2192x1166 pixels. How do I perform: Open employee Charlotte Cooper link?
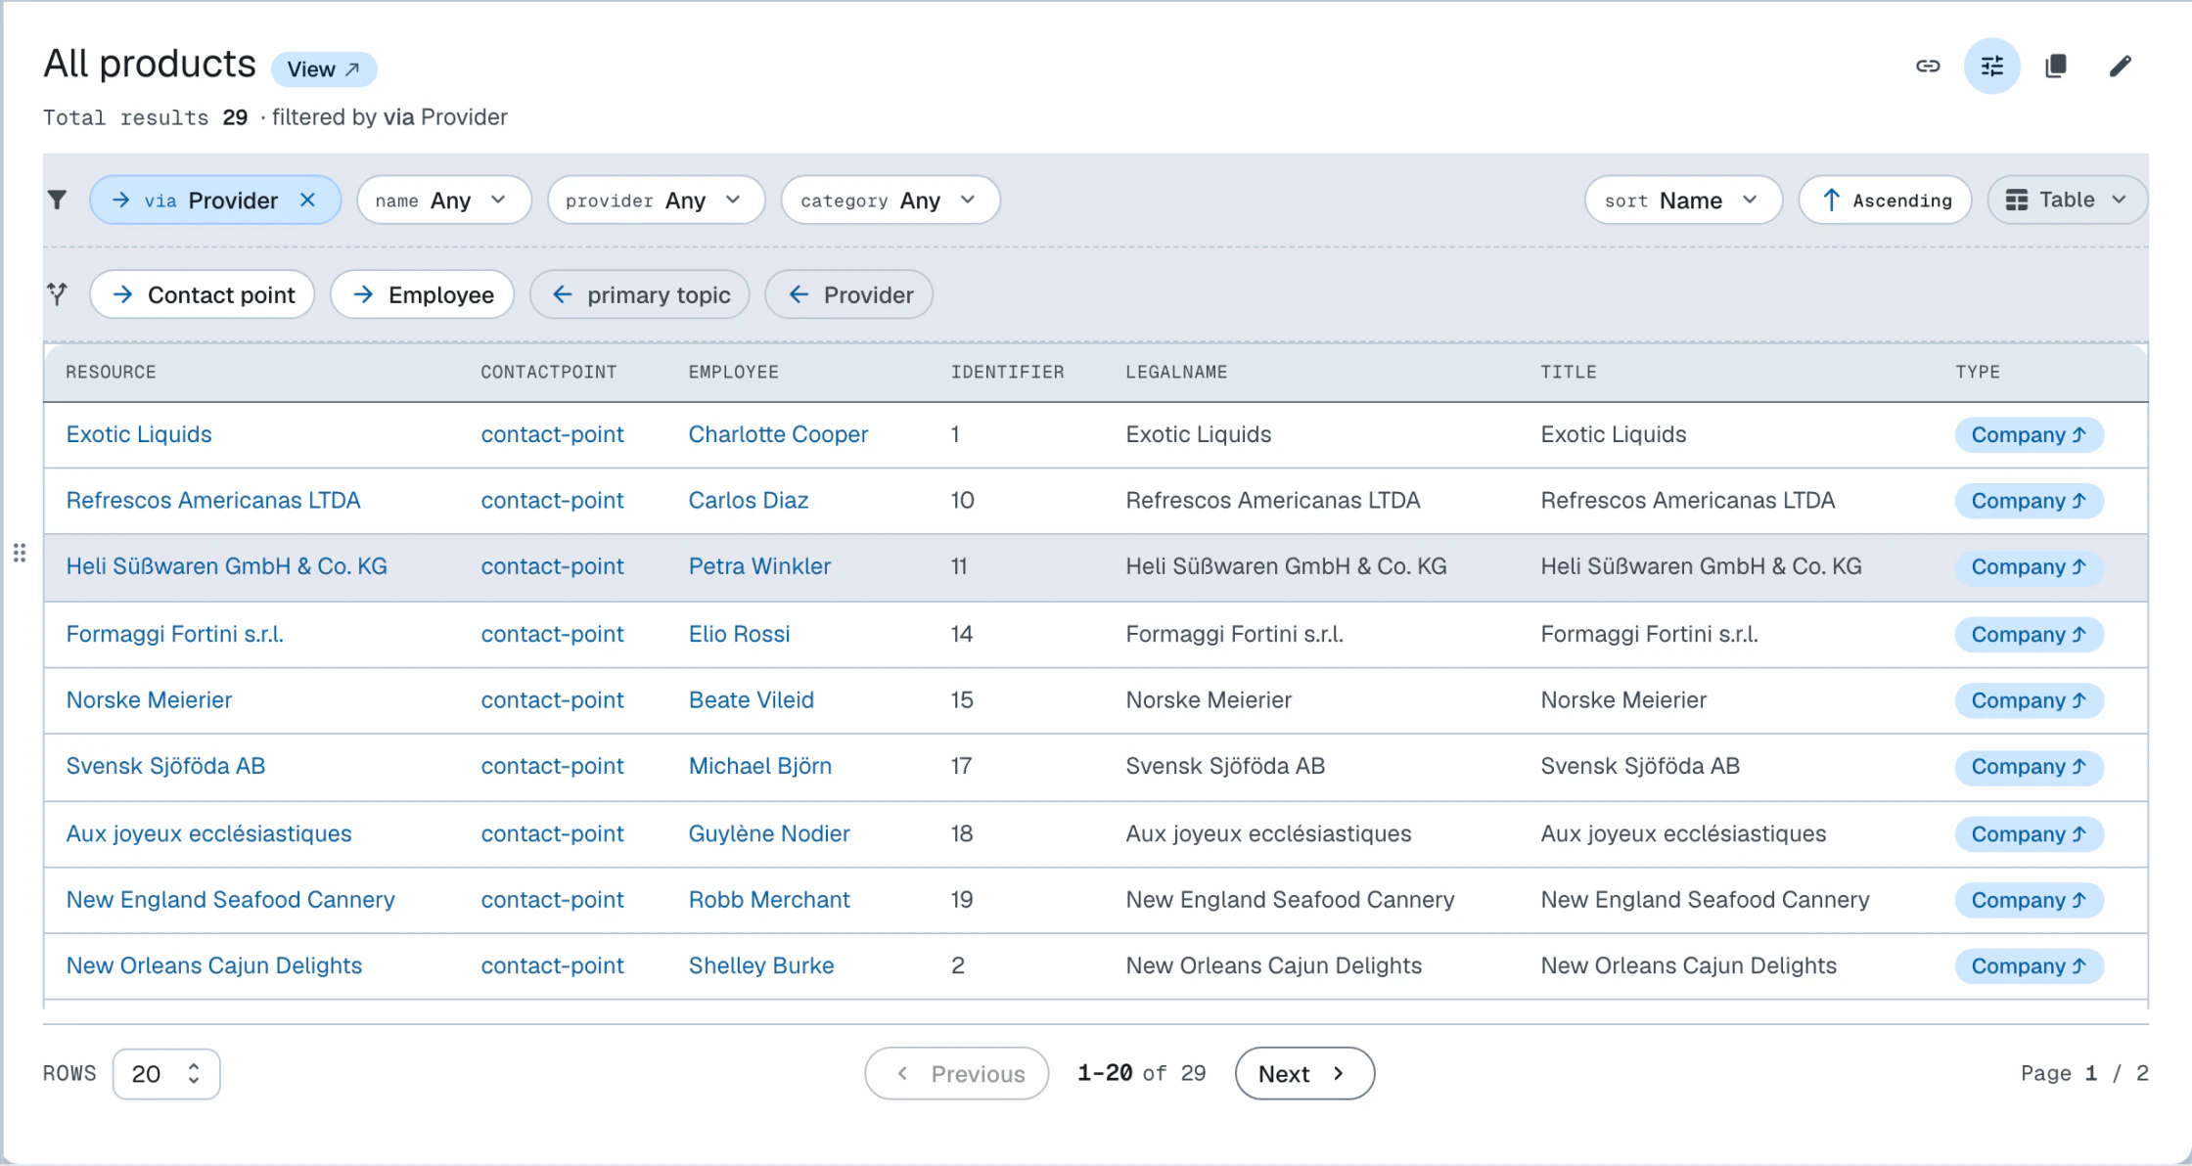(778, 434)
